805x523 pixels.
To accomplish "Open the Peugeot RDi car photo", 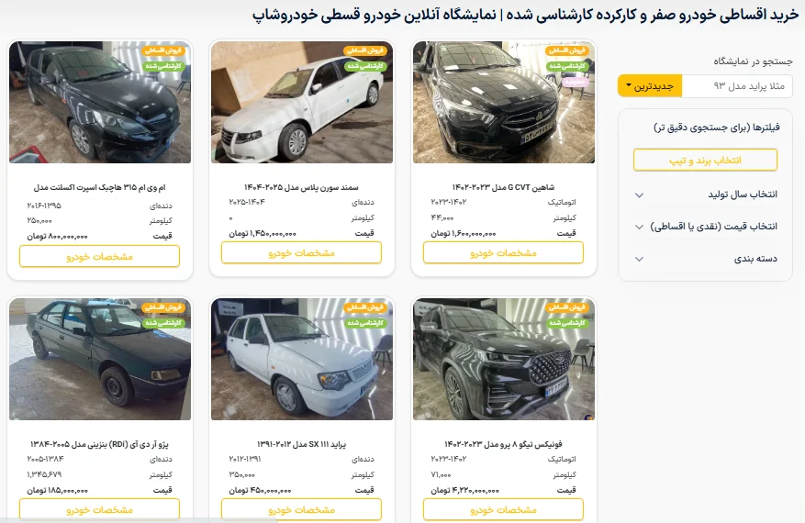I will (x=100, y=360).
